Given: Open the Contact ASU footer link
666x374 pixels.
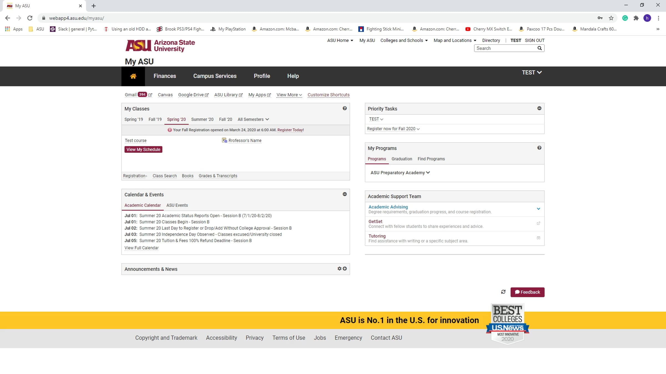Looking at the screenshot, I should click(x=386, y=338).
